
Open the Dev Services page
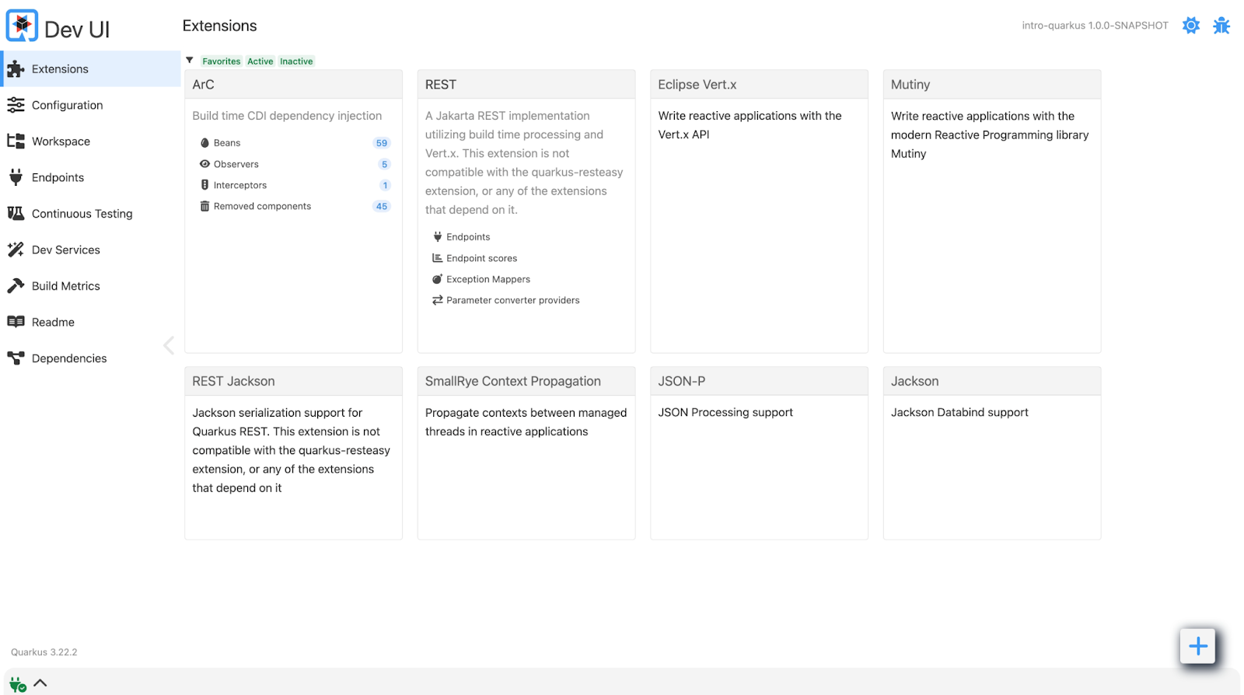[90, 250]
